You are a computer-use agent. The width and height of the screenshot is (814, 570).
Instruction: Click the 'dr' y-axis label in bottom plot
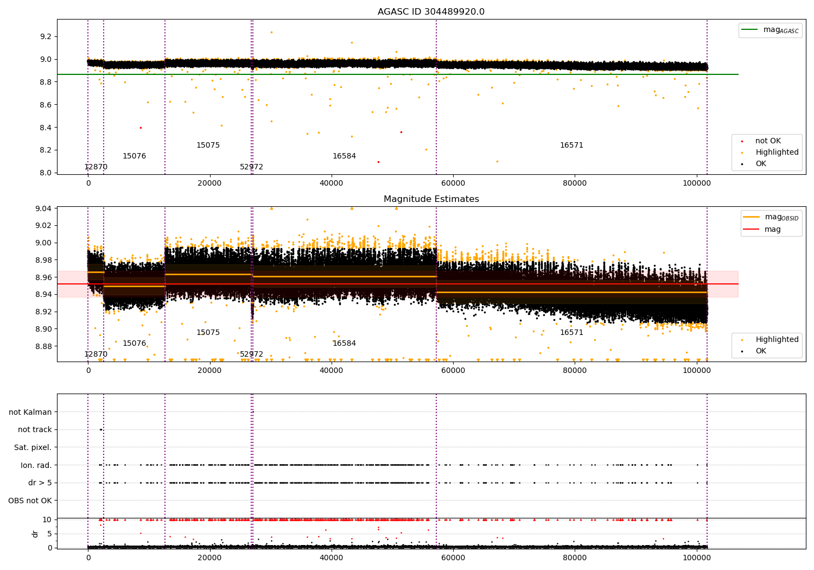click(35, 534)
